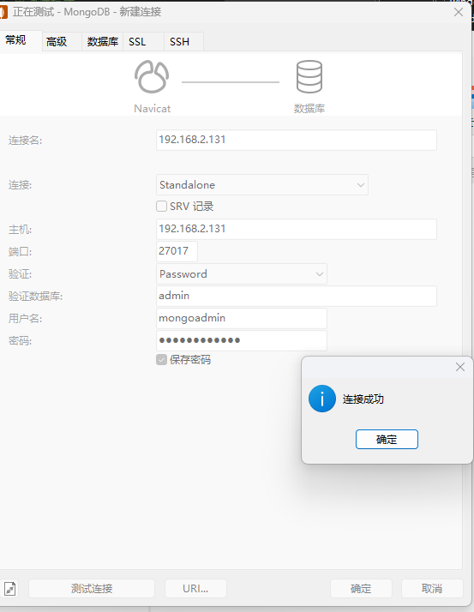Close the new connection dialog window
Viewport: 474px width, 612px height.
(459, 12)
